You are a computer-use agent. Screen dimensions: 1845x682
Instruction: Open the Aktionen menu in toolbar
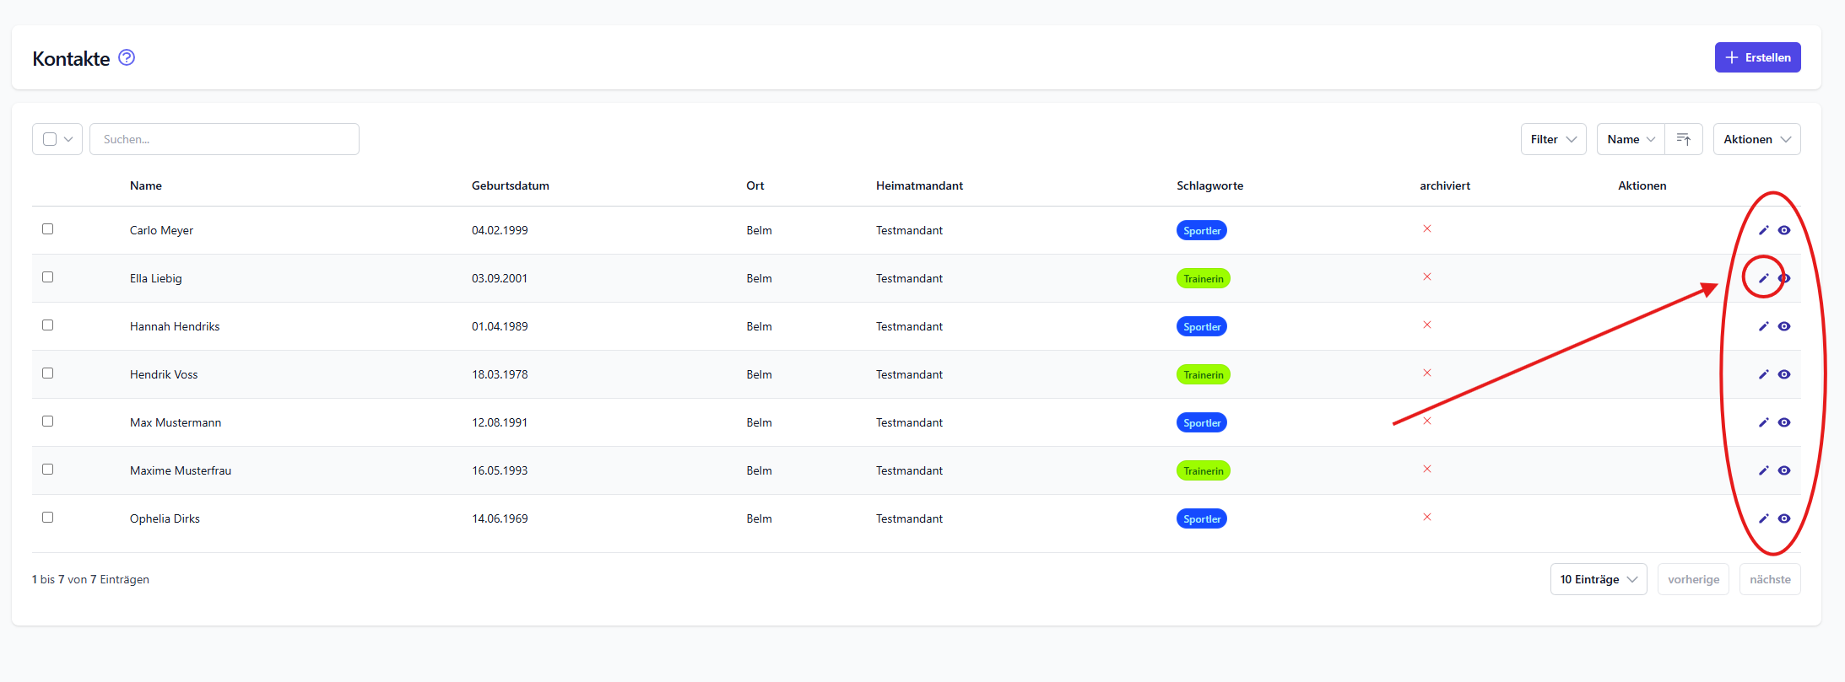[1756, 139]
